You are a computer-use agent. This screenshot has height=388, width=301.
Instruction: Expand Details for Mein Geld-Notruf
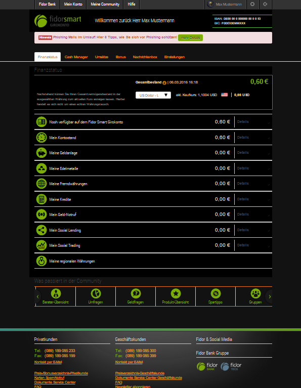point(253,214)
